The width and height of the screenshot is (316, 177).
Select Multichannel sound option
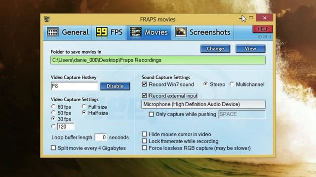pyautogui.click(x=232, y=84)
